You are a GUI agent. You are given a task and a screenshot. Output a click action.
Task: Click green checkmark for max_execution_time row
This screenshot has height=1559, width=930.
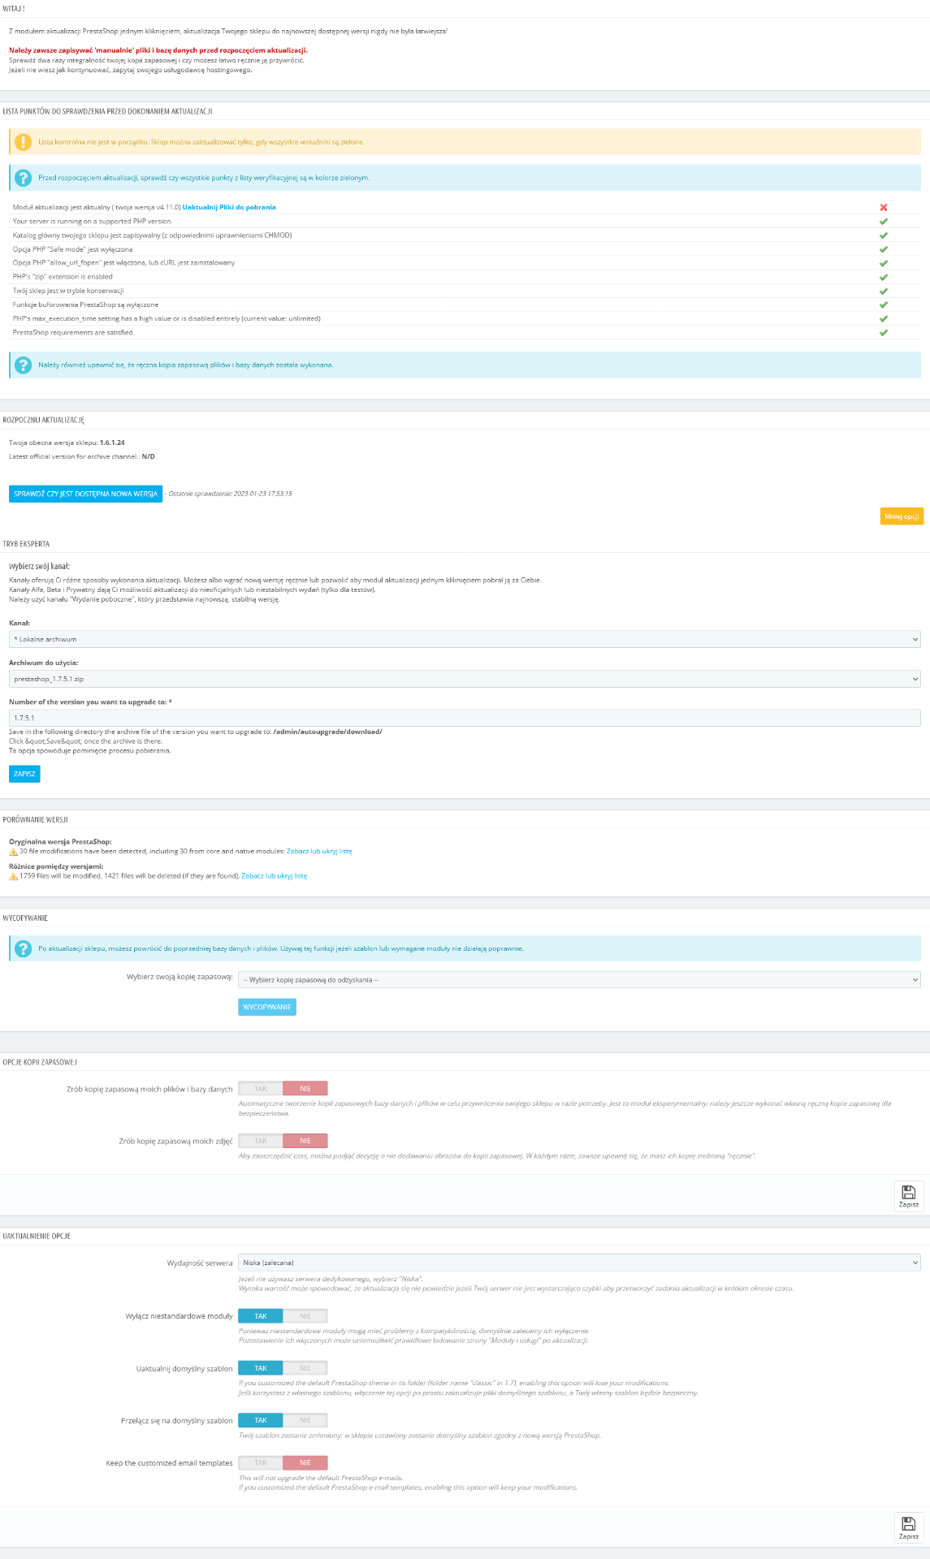coord(883,318)
